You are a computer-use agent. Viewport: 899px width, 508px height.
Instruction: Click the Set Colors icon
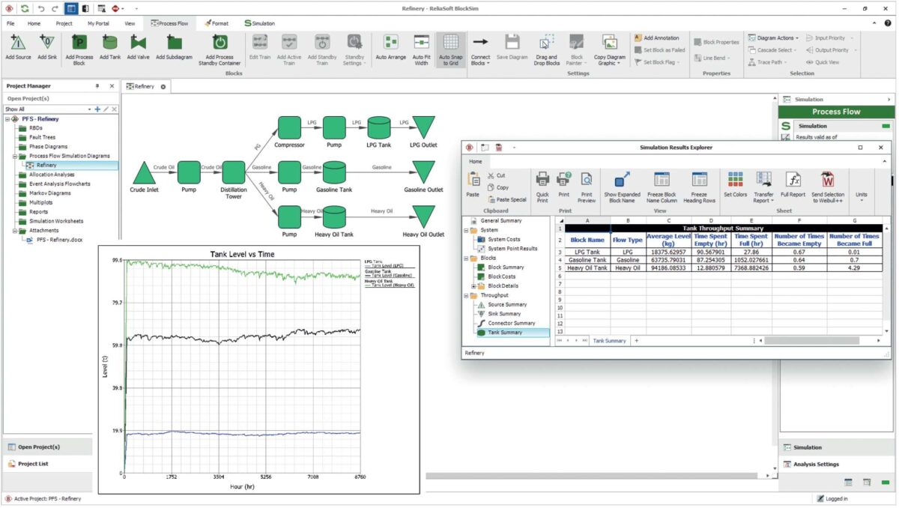736,179
